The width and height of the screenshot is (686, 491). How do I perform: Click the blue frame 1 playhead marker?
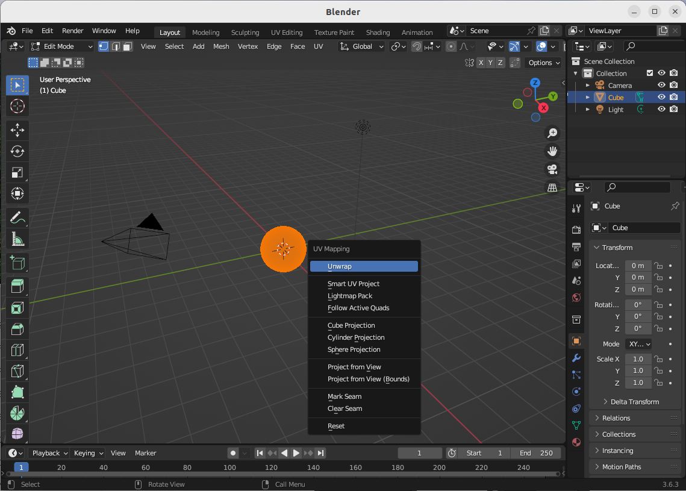(21, 468)
